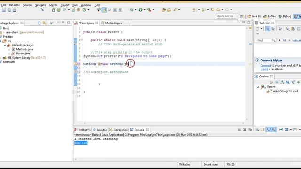
Task: Click the New Java Class icon
Action: point(84,10)
